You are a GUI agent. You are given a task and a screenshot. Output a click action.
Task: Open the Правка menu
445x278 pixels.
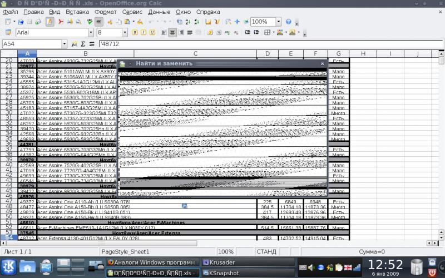click(33, 12)
